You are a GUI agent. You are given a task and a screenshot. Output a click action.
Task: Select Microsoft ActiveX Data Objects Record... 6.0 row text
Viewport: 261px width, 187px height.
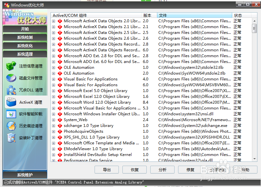click(x=102, y=50)
